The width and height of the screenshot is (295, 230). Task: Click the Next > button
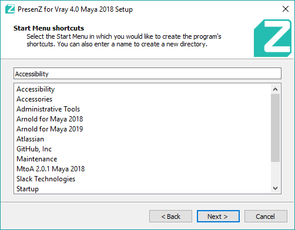(x=218, y=217)
